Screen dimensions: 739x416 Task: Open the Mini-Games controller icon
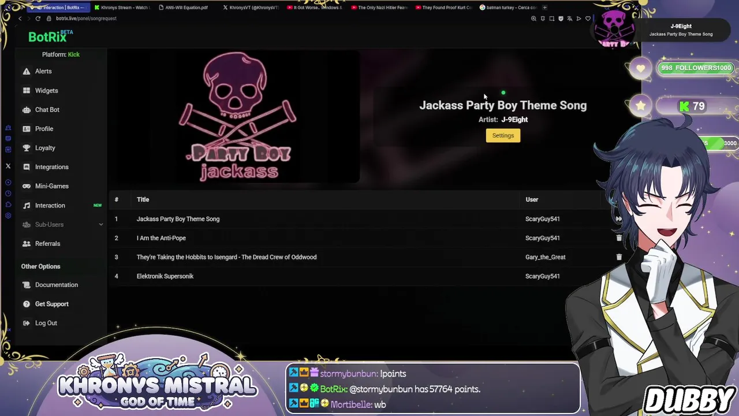[x=27, y=186]
